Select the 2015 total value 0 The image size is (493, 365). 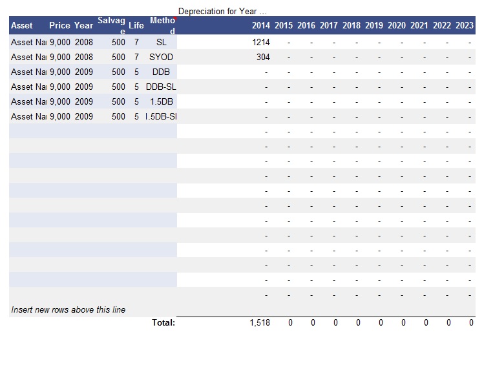tap(290, 323)
